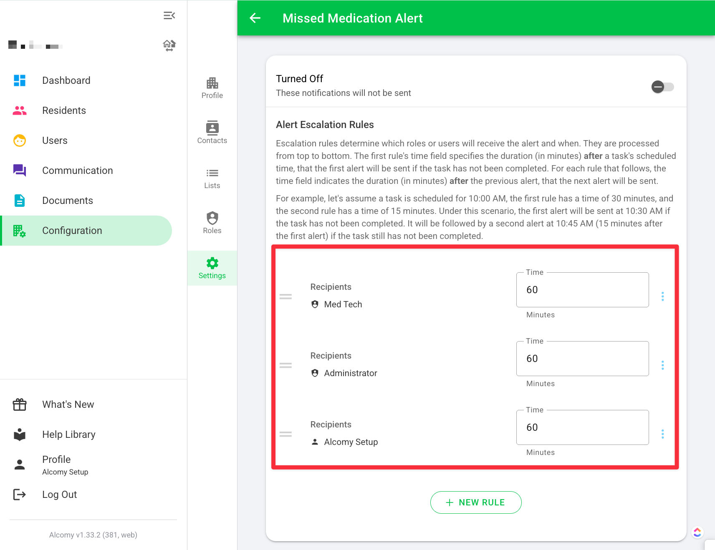
Task: Open the Residents section
Action: click(86, 111)
